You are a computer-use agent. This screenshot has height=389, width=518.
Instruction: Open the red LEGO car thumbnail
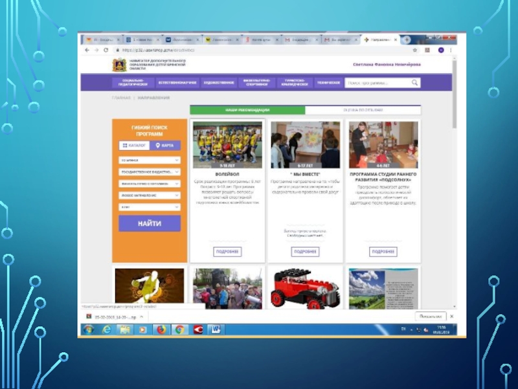coord(305,289)
